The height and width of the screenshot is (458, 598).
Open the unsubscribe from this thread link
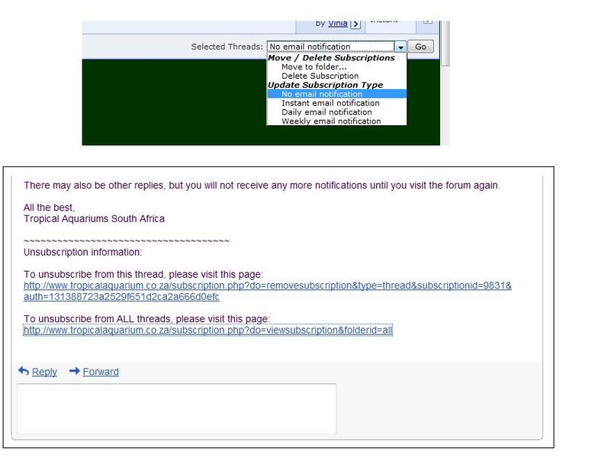point(267,292)
